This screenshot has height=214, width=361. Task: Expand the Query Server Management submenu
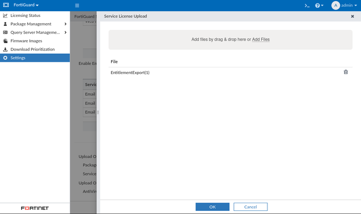pyautogui.click(x=65, y=32)
